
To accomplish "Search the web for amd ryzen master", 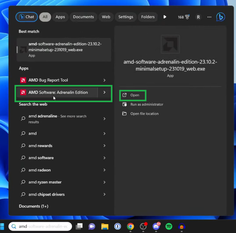I will point(57,182).
